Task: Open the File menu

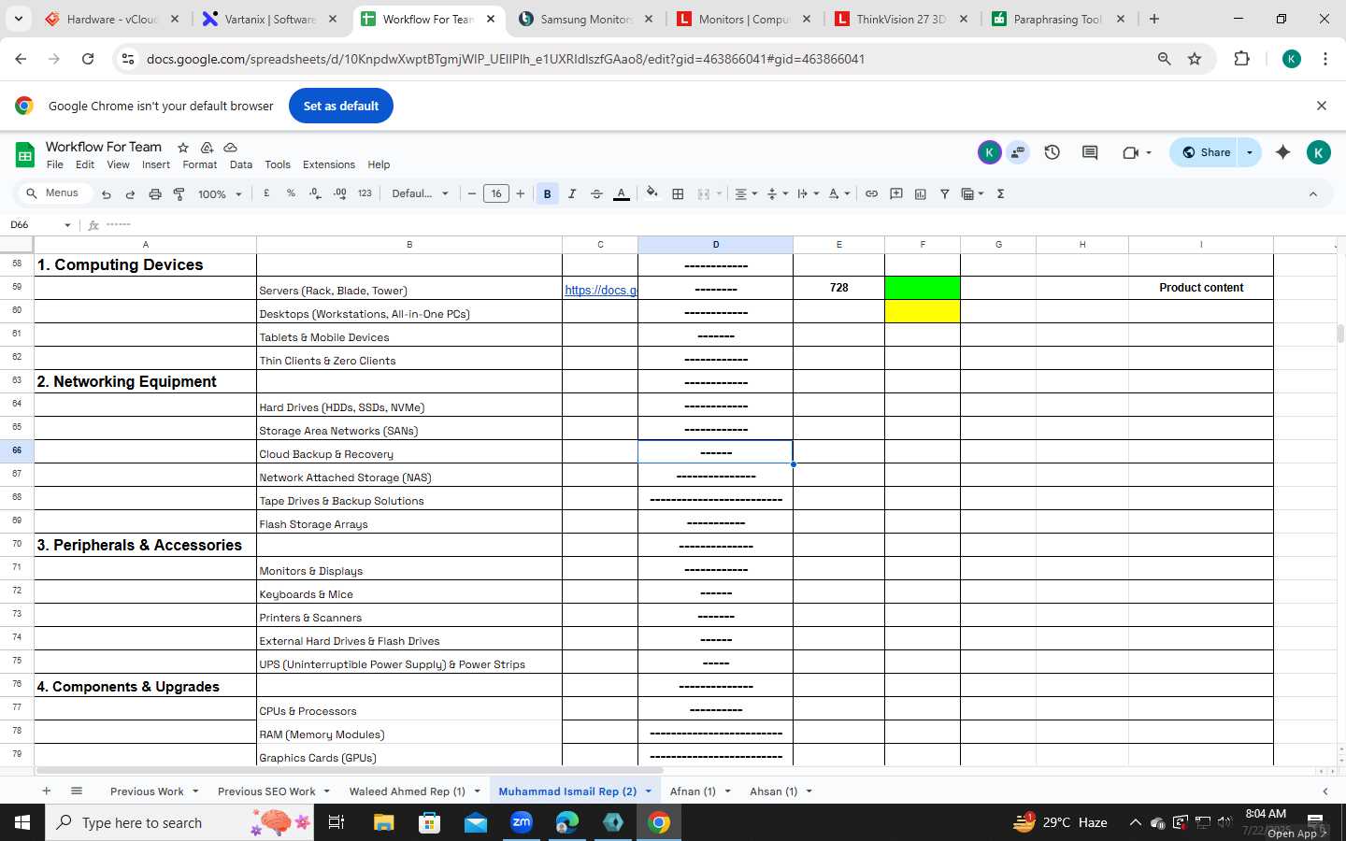Action: 55,164
